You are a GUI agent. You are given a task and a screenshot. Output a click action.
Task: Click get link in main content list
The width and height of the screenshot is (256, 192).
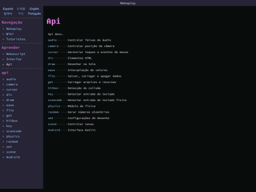tap(50, 82)
